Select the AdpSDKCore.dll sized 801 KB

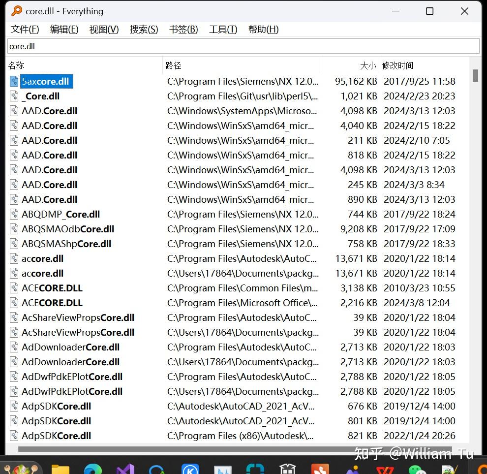56,421
